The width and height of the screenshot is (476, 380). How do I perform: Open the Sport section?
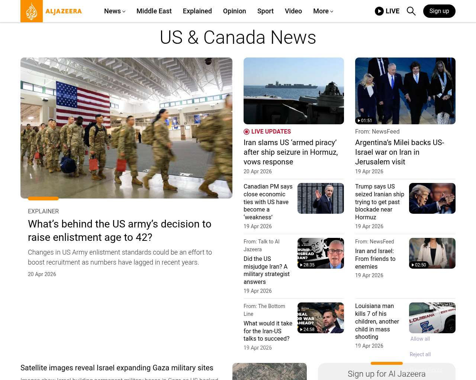point(265,11)
